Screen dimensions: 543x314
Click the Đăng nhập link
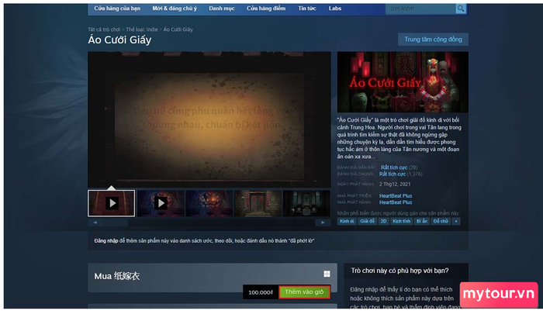coord(105,240)
